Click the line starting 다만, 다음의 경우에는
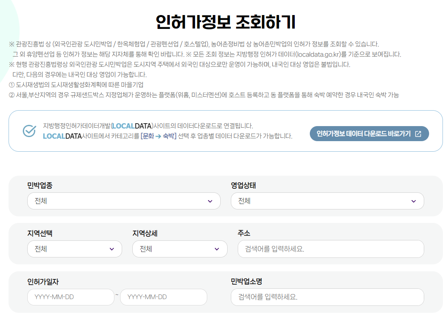 pos(79,75)
